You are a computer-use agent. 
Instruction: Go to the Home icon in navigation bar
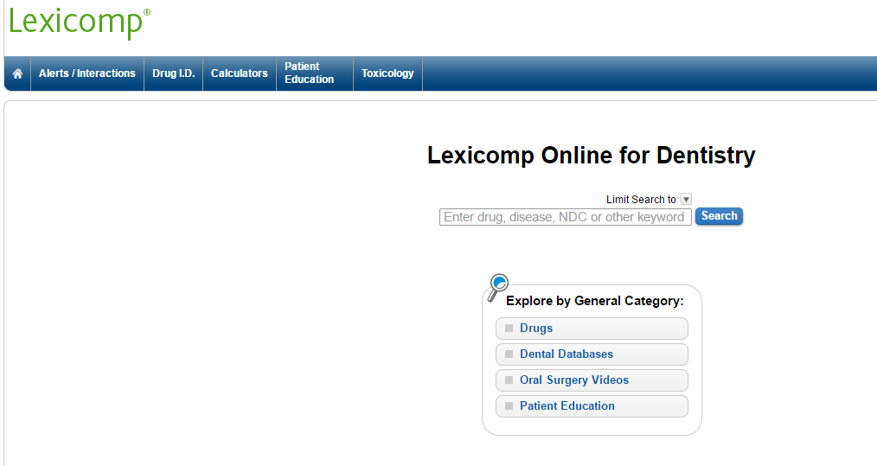tap(17, 74)
